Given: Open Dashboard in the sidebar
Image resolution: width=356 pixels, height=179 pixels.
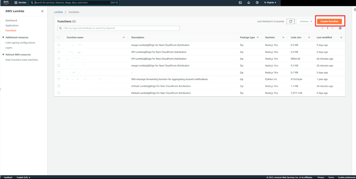Looking at the screenshot, I should (x=11, y=20).
